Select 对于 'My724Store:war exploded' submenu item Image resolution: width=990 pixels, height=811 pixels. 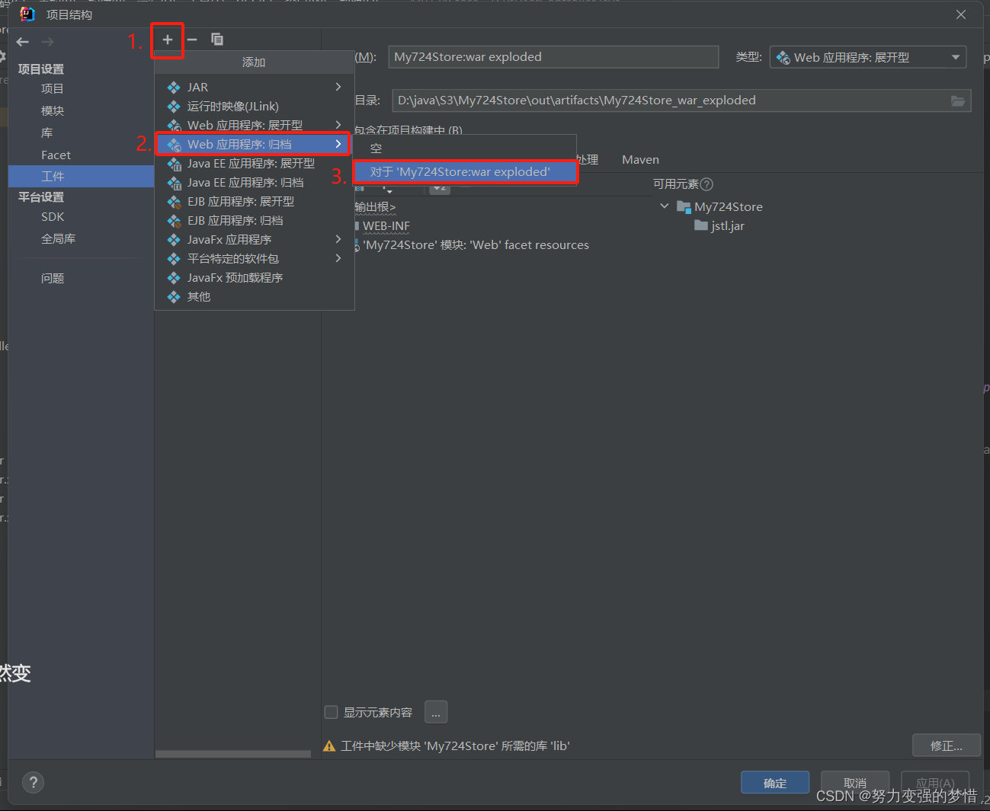click(465, 171)
